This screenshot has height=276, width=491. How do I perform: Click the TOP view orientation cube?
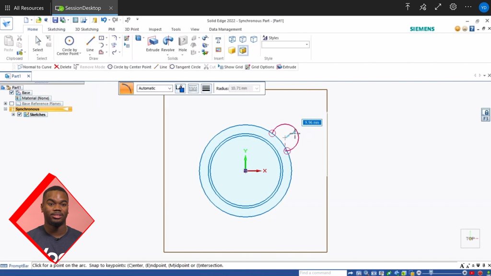coord(470,239)
